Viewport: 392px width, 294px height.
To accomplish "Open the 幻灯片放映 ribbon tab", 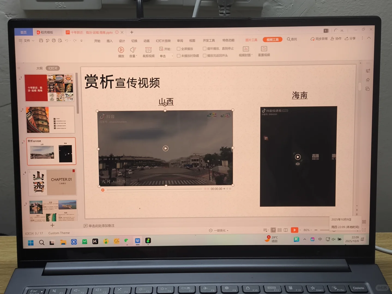I will click(x=163, y=41).
